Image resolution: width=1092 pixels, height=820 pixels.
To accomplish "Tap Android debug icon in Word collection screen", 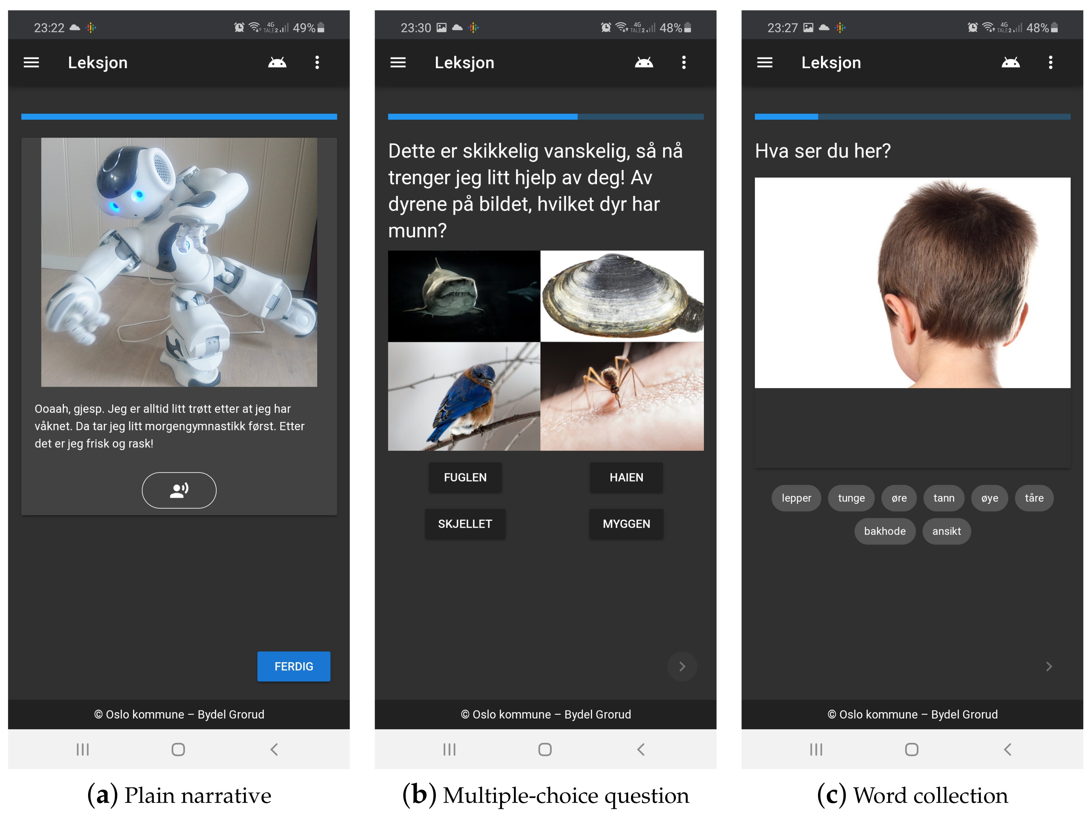I will pyautogui.click(x=1010, y=63).
